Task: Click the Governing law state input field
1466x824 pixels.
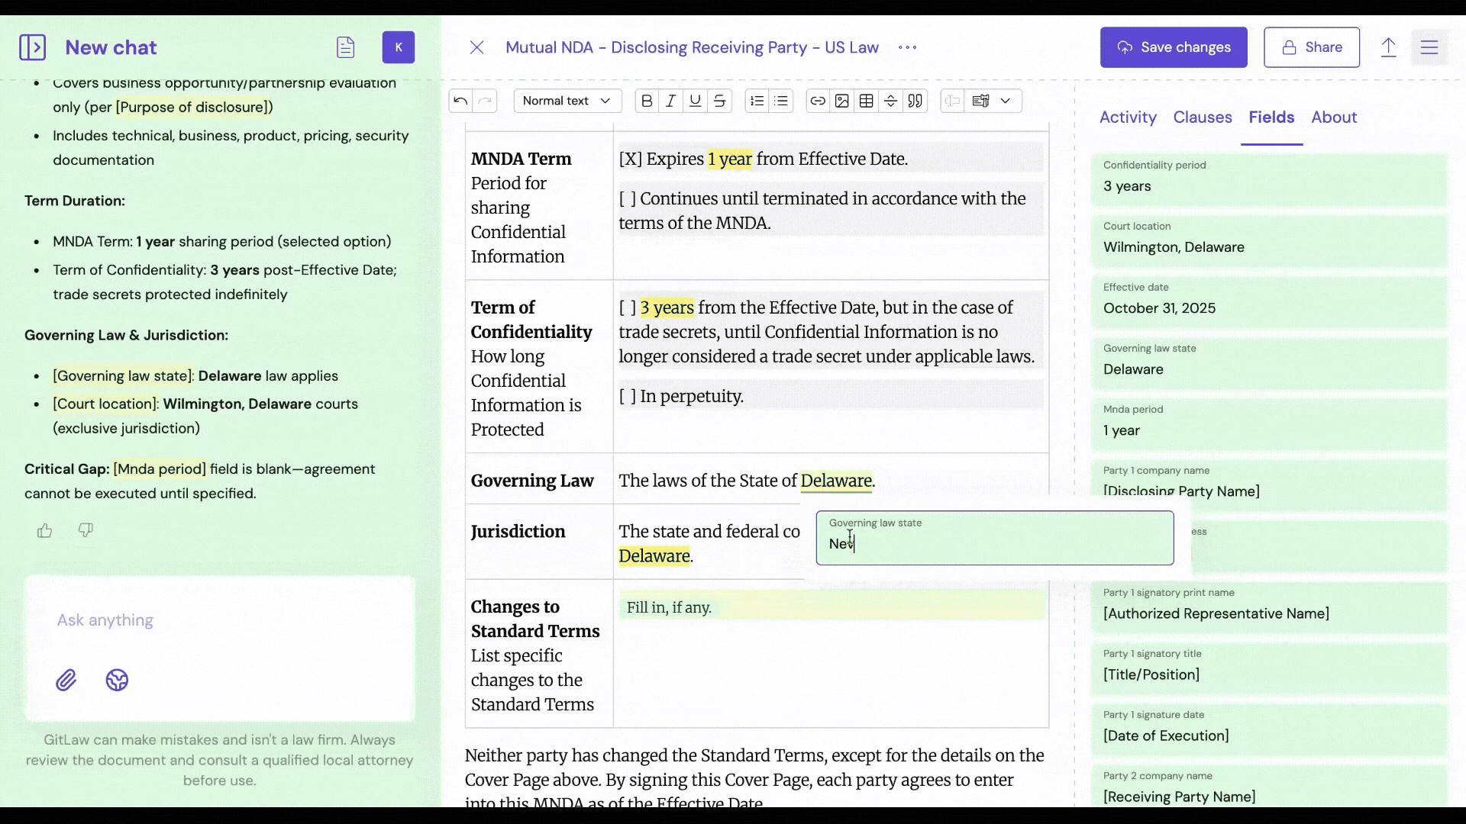Action: pos(995,543)
